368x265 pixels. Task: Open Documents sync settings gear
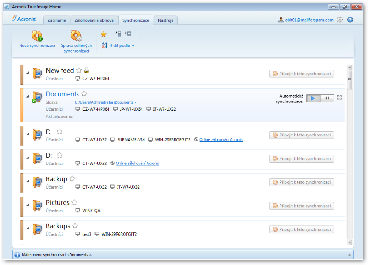point(339,98)
